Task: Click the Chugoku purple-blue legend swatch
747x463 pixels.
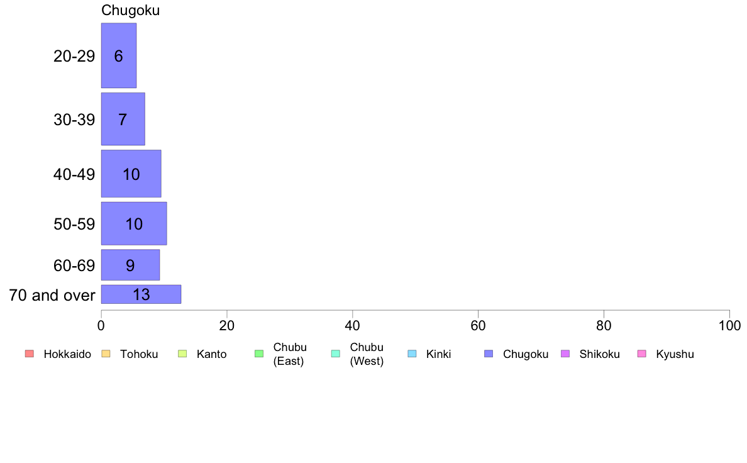Action: coord(489,354)
